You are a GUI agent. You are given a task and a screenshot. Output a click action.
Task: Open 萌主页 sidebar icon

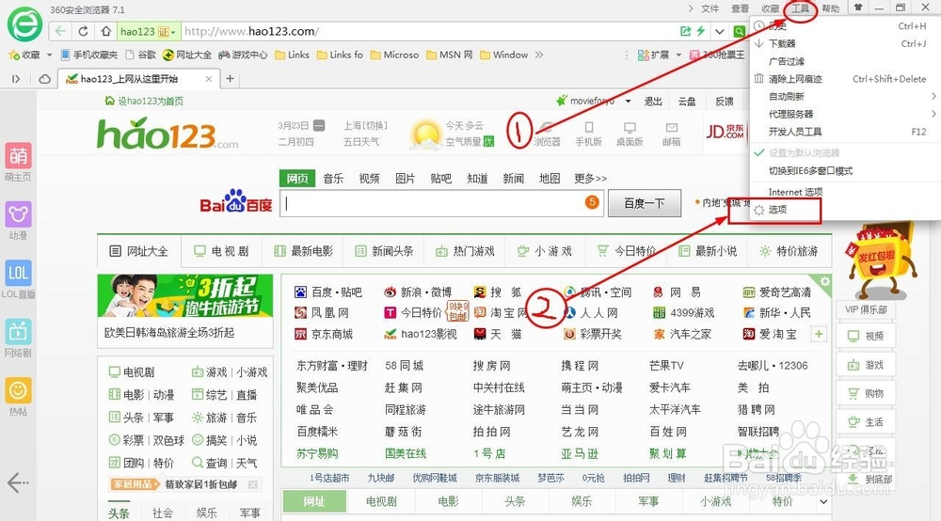tap(18, 156)
